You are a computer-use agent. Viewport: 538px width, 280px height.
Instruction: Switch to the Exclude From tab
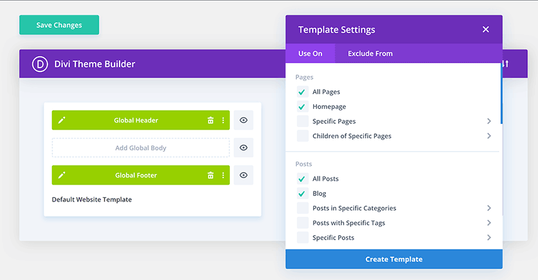click(x=370, y=54)
